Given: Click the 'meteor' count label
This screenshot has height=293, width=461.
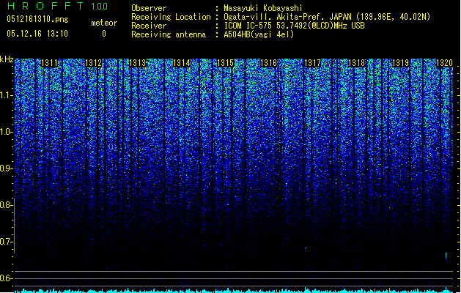Looking at the screenshot, I should click(x=104, y=23).
